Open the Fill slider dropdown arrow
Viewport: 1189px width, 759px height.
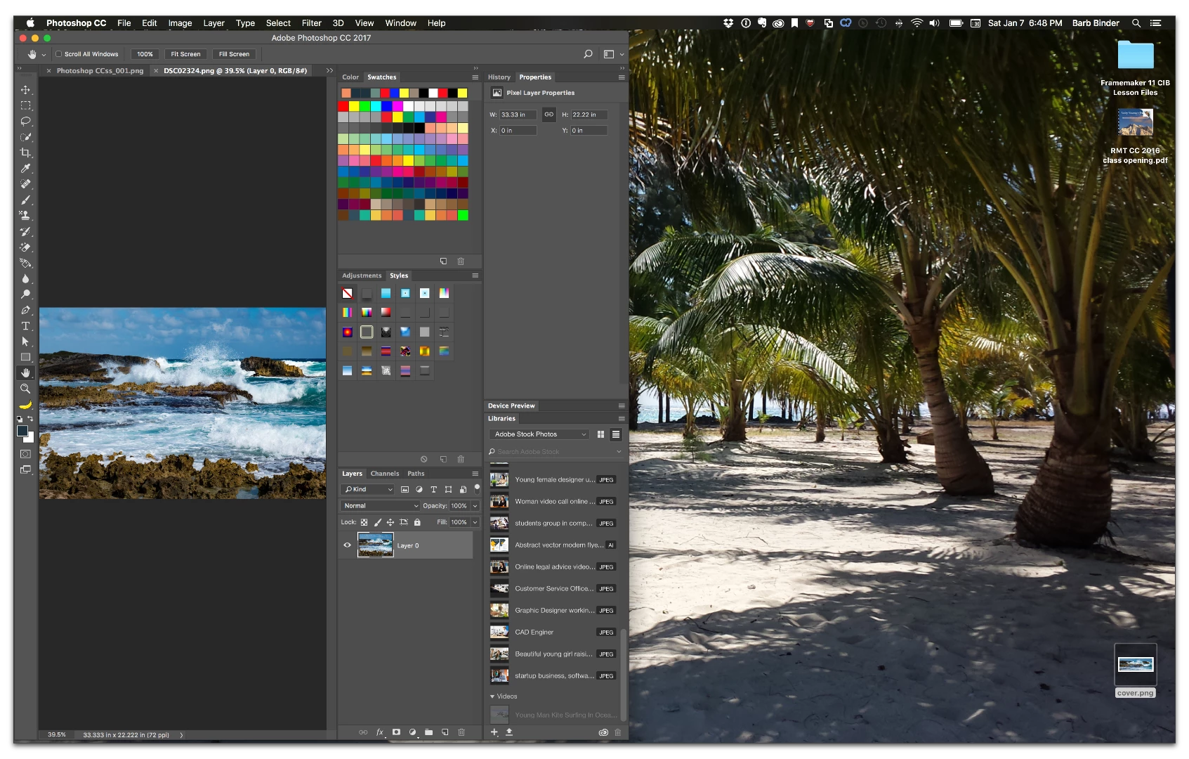[x=475, y=522]
